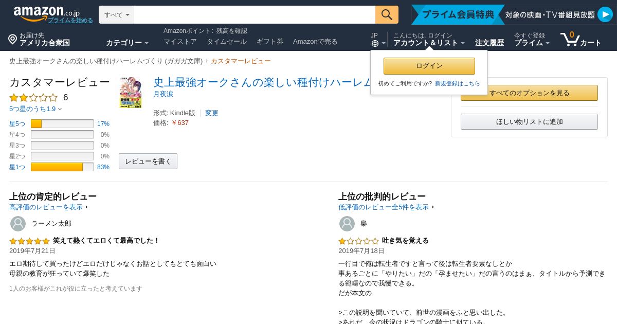Image resolution: width=617 pixels, height=324 pixels.
Task: Open the JP globe language selector
Action: [378, 40]
